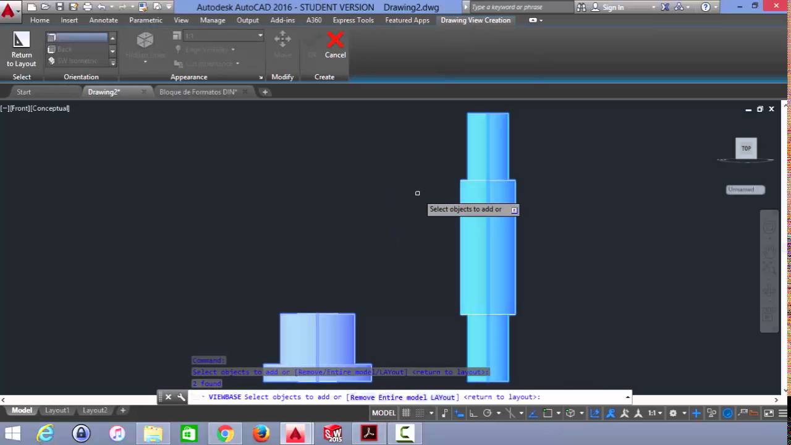Toggle Object Snap Tracking in status bar
Viewport: 791px width, 445px height.
[534, 413]
